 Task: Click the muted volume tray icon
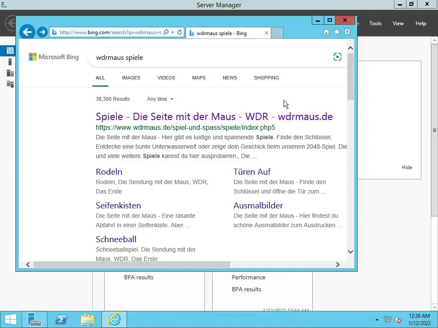(397, 319)
